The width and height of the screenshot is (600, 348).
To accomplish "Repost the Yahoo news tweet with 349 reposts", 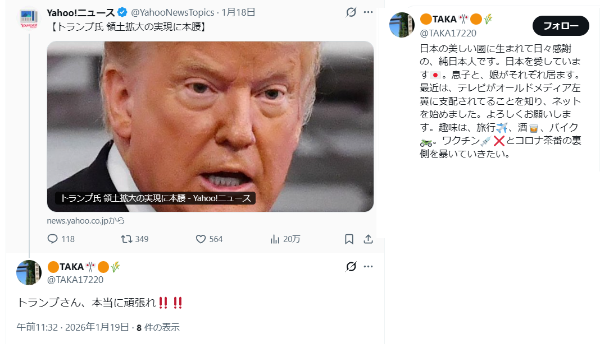I will [126, 239].
